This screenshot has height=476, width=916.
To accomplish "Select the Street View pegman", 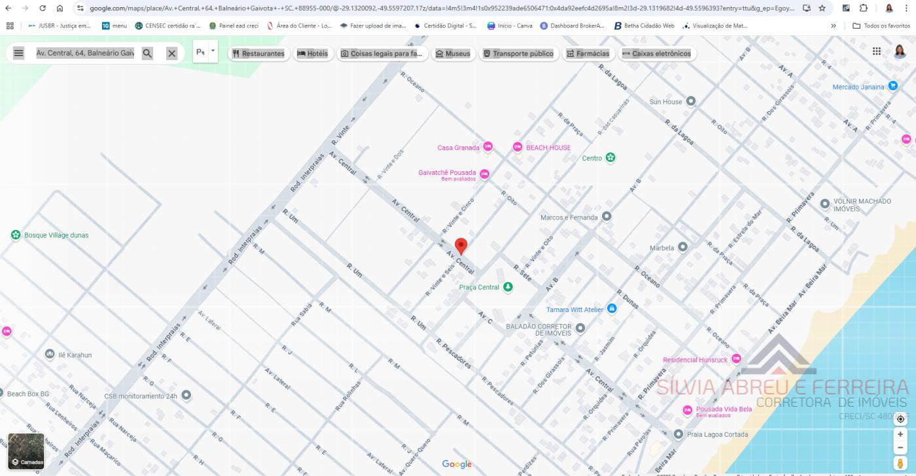I will pyautogui.click(x=900, y=463).
